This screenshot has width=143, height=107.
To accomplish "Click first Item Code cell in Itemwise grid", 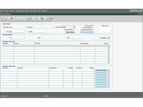I will (x=10, y=70).
